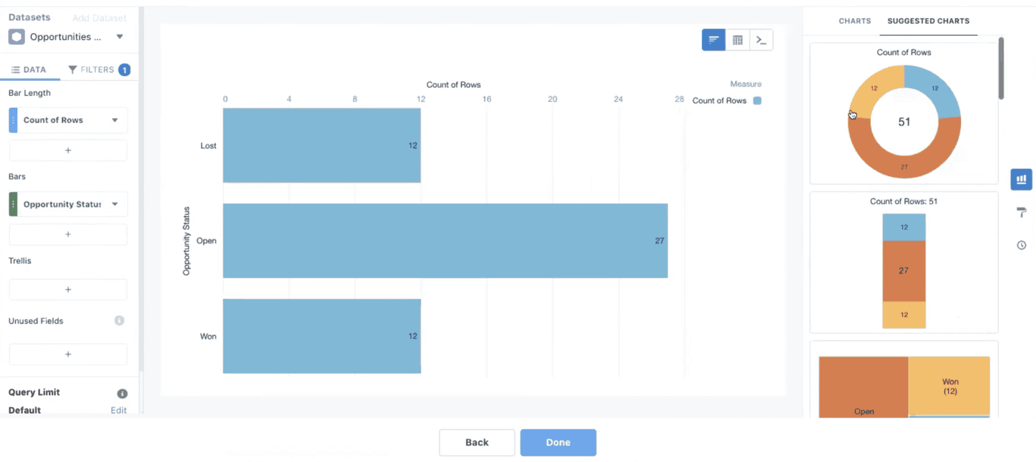Add a field to Trellis

tap(68, 290)
